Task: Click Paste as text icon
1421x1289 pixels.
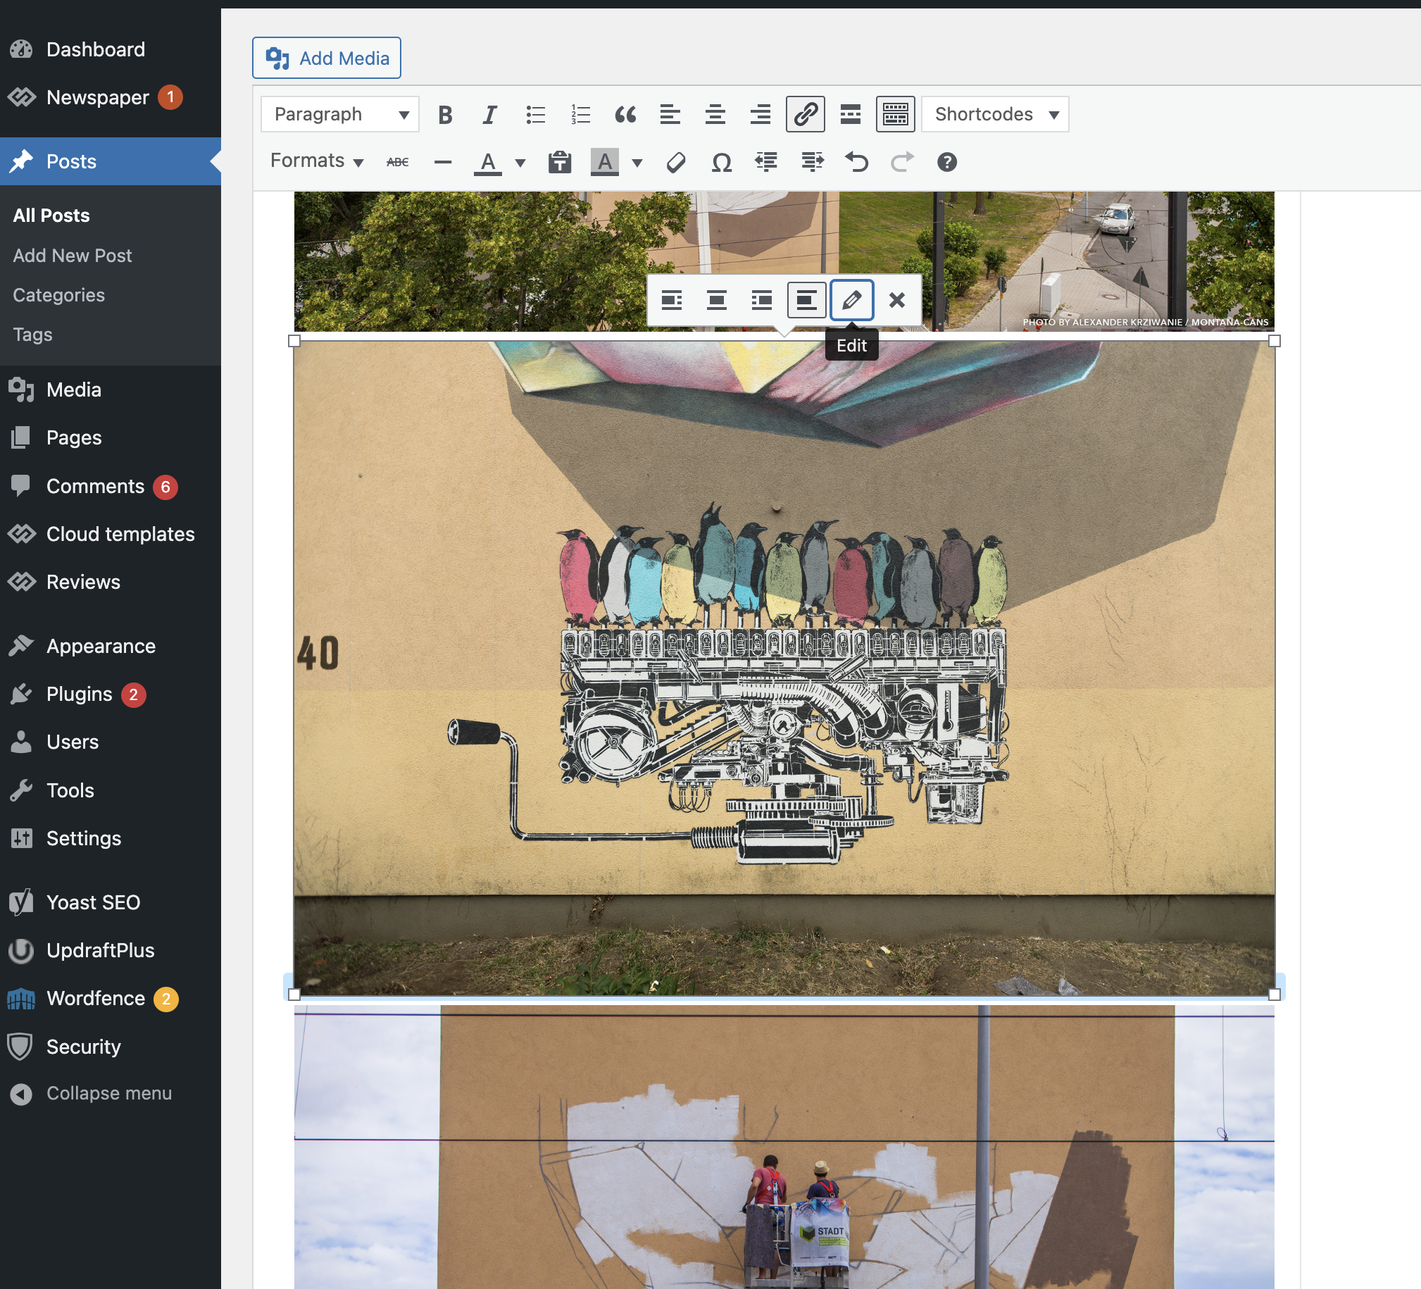Action: 560,162
